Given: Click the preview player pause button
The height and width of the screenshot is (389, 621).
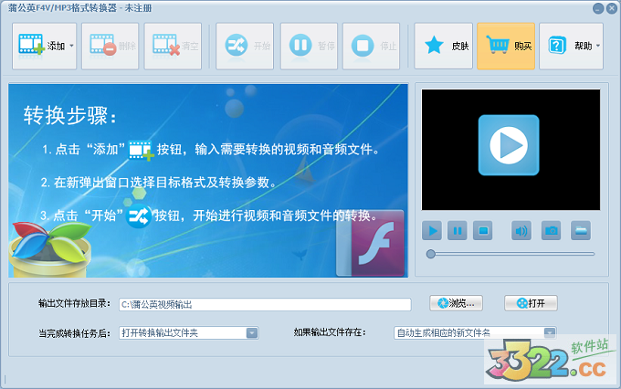Looking at the screenshot, I should pyautogui.click(x=457, y=230).
